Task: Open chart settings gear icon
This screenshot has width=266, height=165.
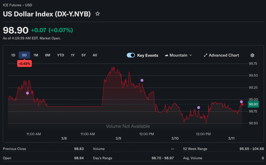Action: [x=252, y=55]
